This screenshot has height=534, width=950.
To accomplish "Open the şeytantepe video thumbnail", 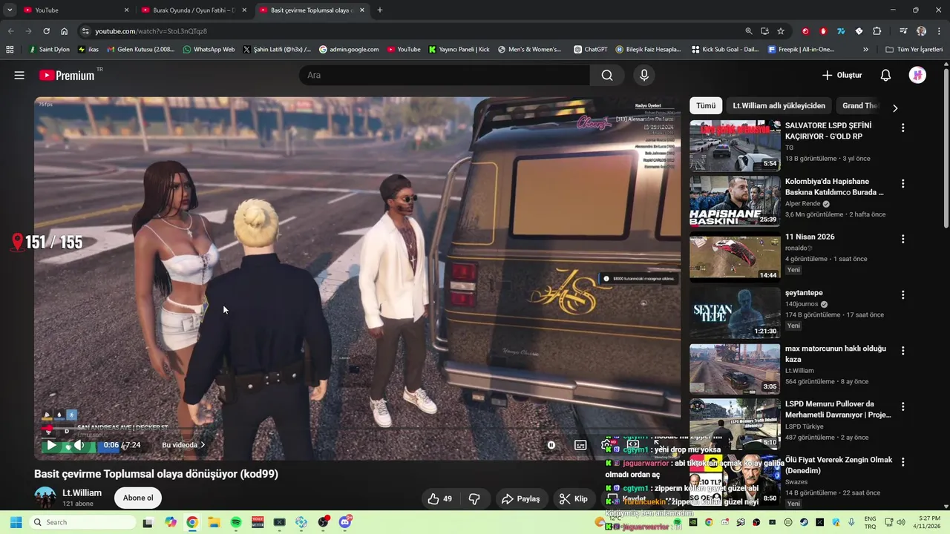I will [735, 312].
